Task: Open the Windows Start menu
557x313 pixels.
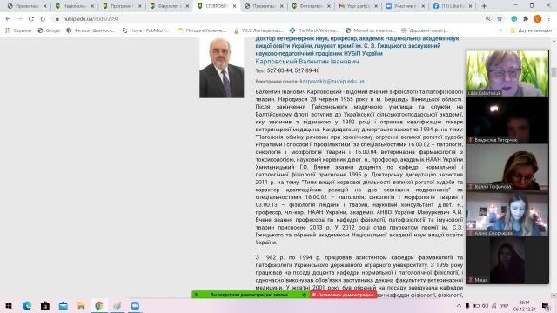Action: [x=9, y=305]
